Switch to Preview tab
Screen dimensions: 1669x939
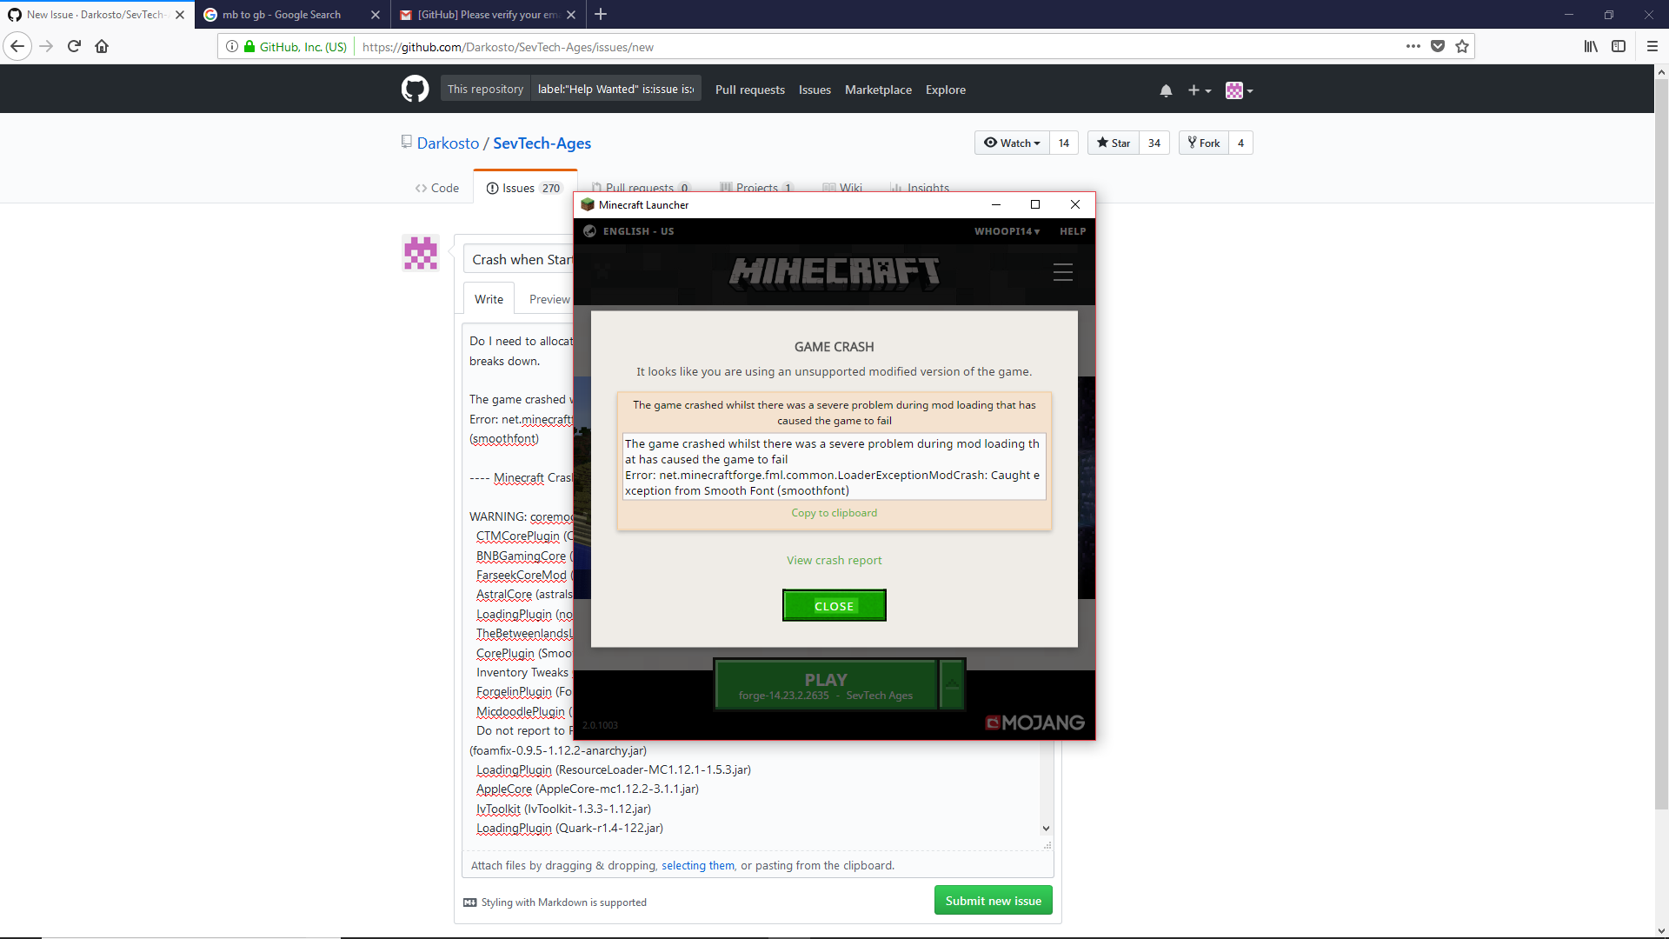[549, 299]
